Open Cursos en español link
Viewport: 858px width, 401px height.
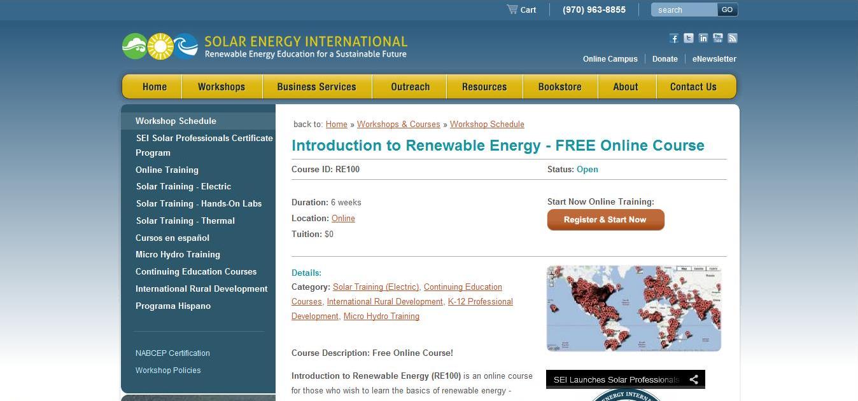172,238
